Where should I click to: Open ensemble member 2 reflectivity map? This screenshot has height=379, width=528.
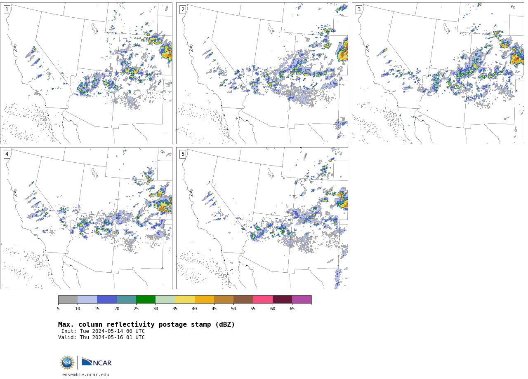click(262, 73)
